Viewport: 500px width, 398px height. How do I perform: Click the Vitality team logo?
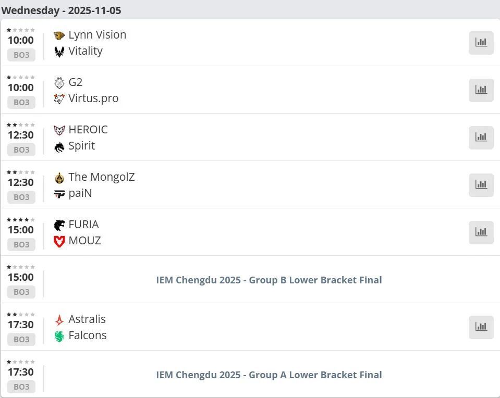pyautogui.click(x=59, y=52)
